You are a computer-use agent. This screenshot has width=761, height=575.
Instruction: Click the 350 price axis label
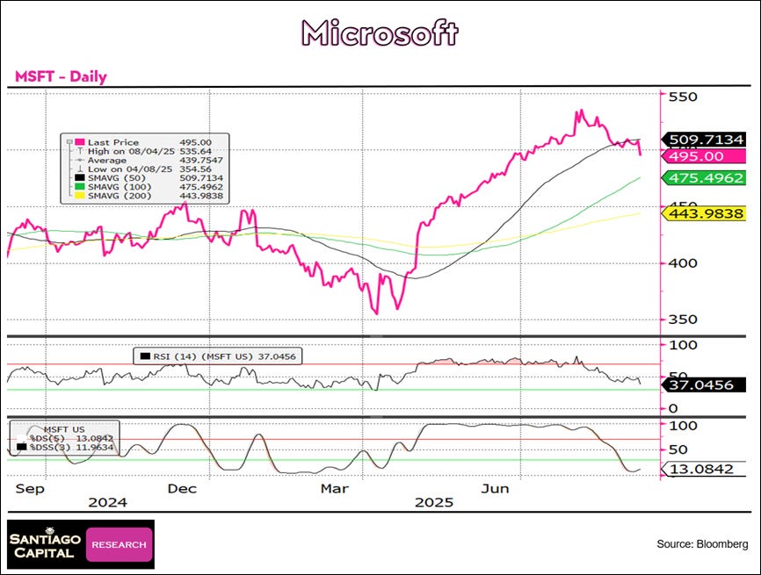(x=683, y=320)
